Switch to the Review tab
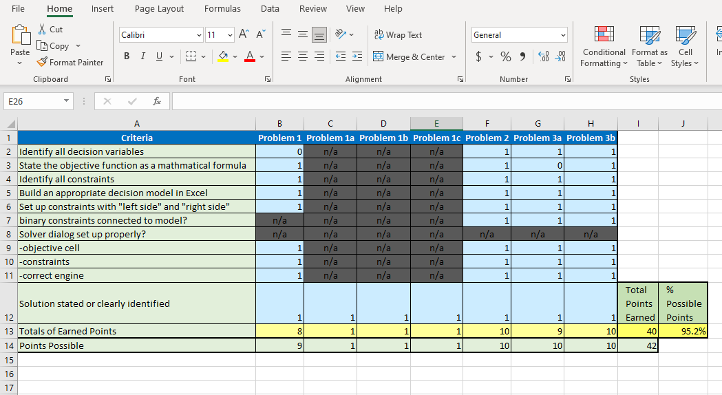 coord(313,9)
